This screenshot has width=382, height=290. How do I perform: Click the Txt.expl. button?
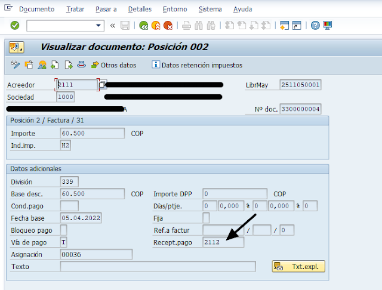[298, 266]
